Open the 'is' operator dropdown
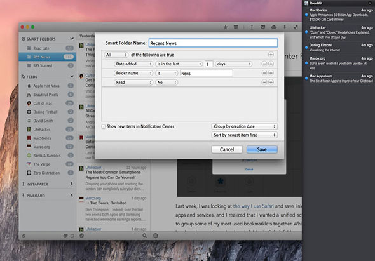This screenshot has height=261, width=375. (167, 74)
